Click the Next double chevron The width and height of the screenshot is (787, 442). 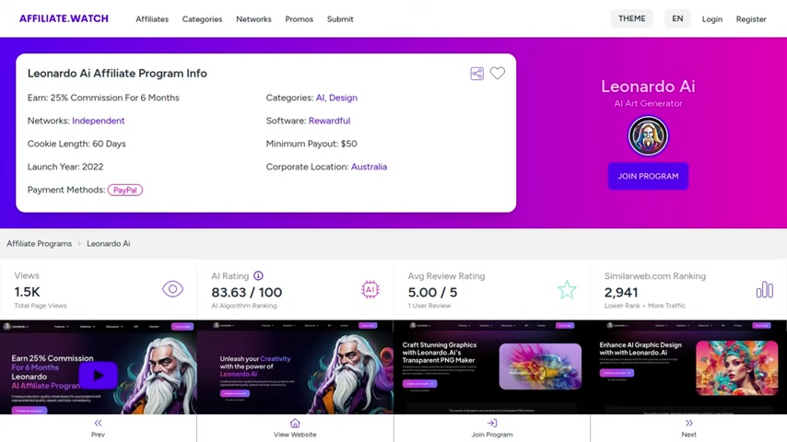688,423
